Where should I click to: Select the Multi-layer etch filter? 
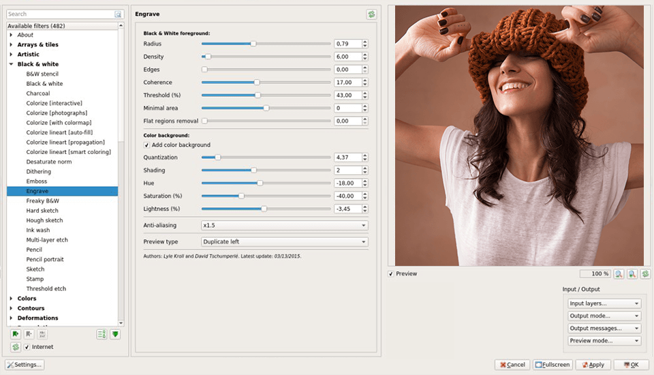click(47, 240)
